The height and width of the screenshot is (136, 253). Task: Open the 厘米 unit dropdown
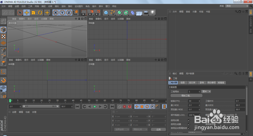click(x=206, y=91)
